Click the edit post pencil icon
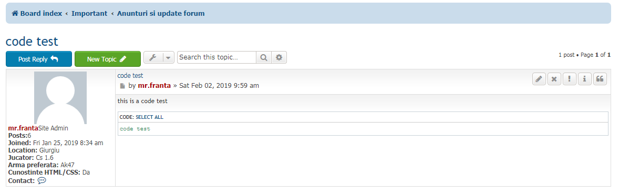The image size is (619, 193). (539, 79)
